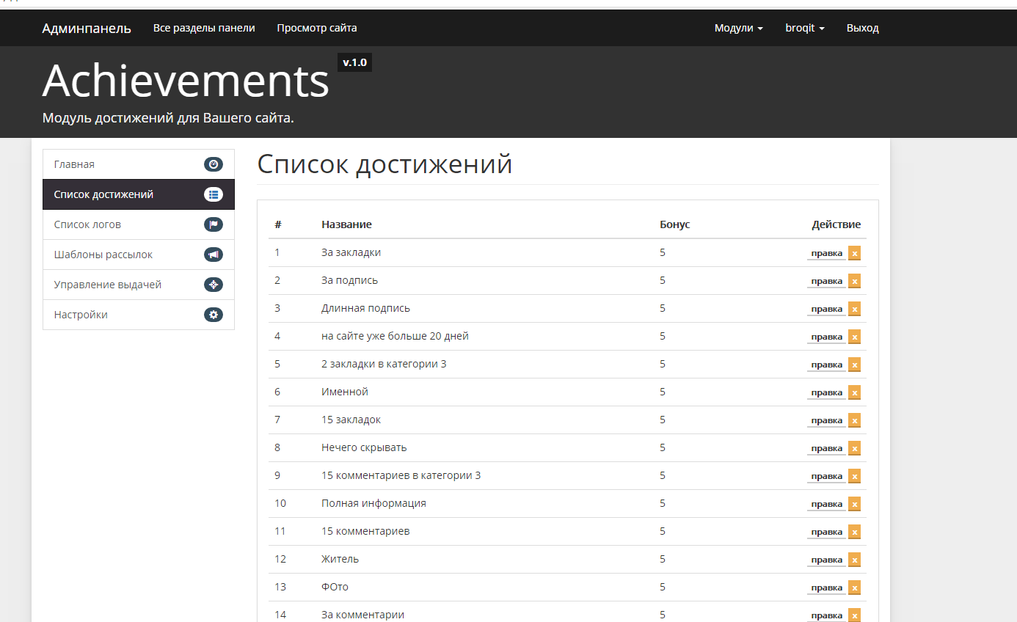Edit 'Нечего скрывать' via правка button
Viewport: 1017px width, 622px height.
(826, 448)
